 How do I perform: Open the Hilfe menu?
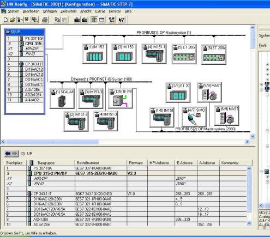coord(128,11)
